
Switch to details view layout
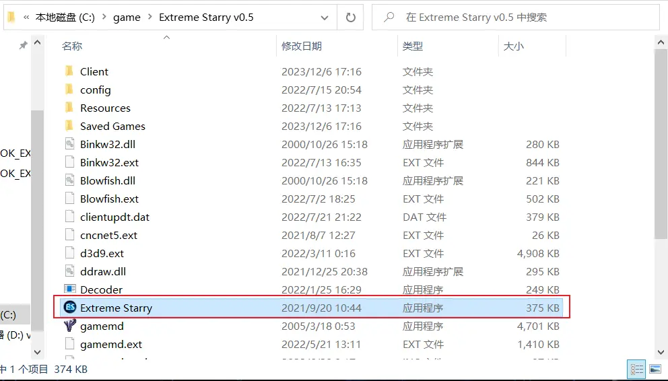(636, 369)
